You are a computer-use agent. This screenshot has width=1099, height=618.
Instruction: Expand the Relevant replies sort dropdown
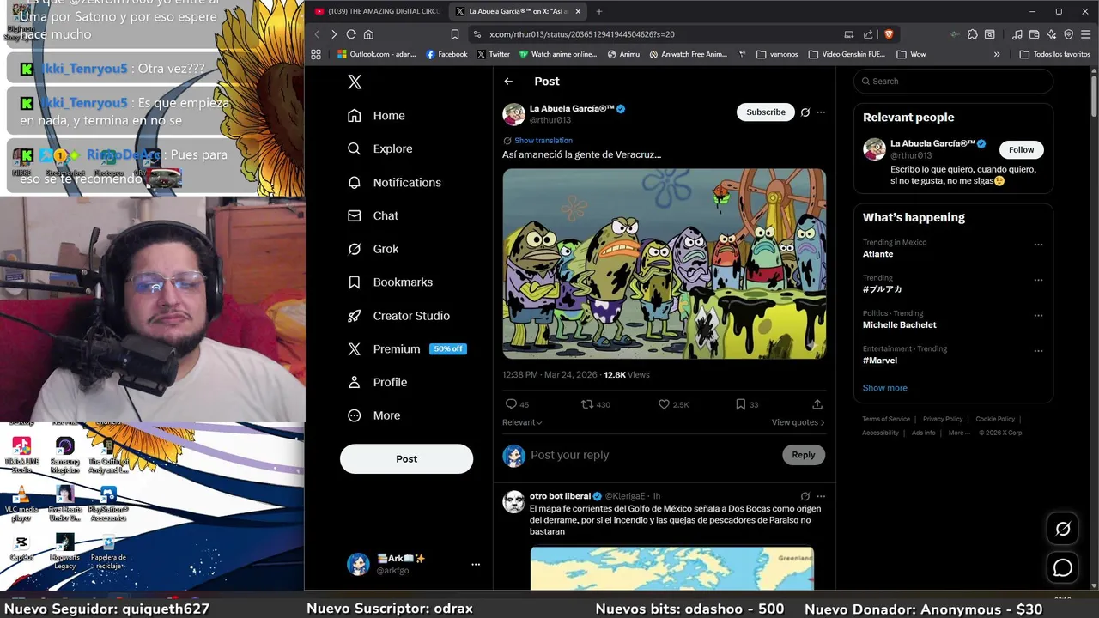coord(522,422)
